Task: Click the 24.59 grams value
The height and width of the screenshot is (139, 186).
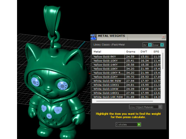Action: point(130,56)
